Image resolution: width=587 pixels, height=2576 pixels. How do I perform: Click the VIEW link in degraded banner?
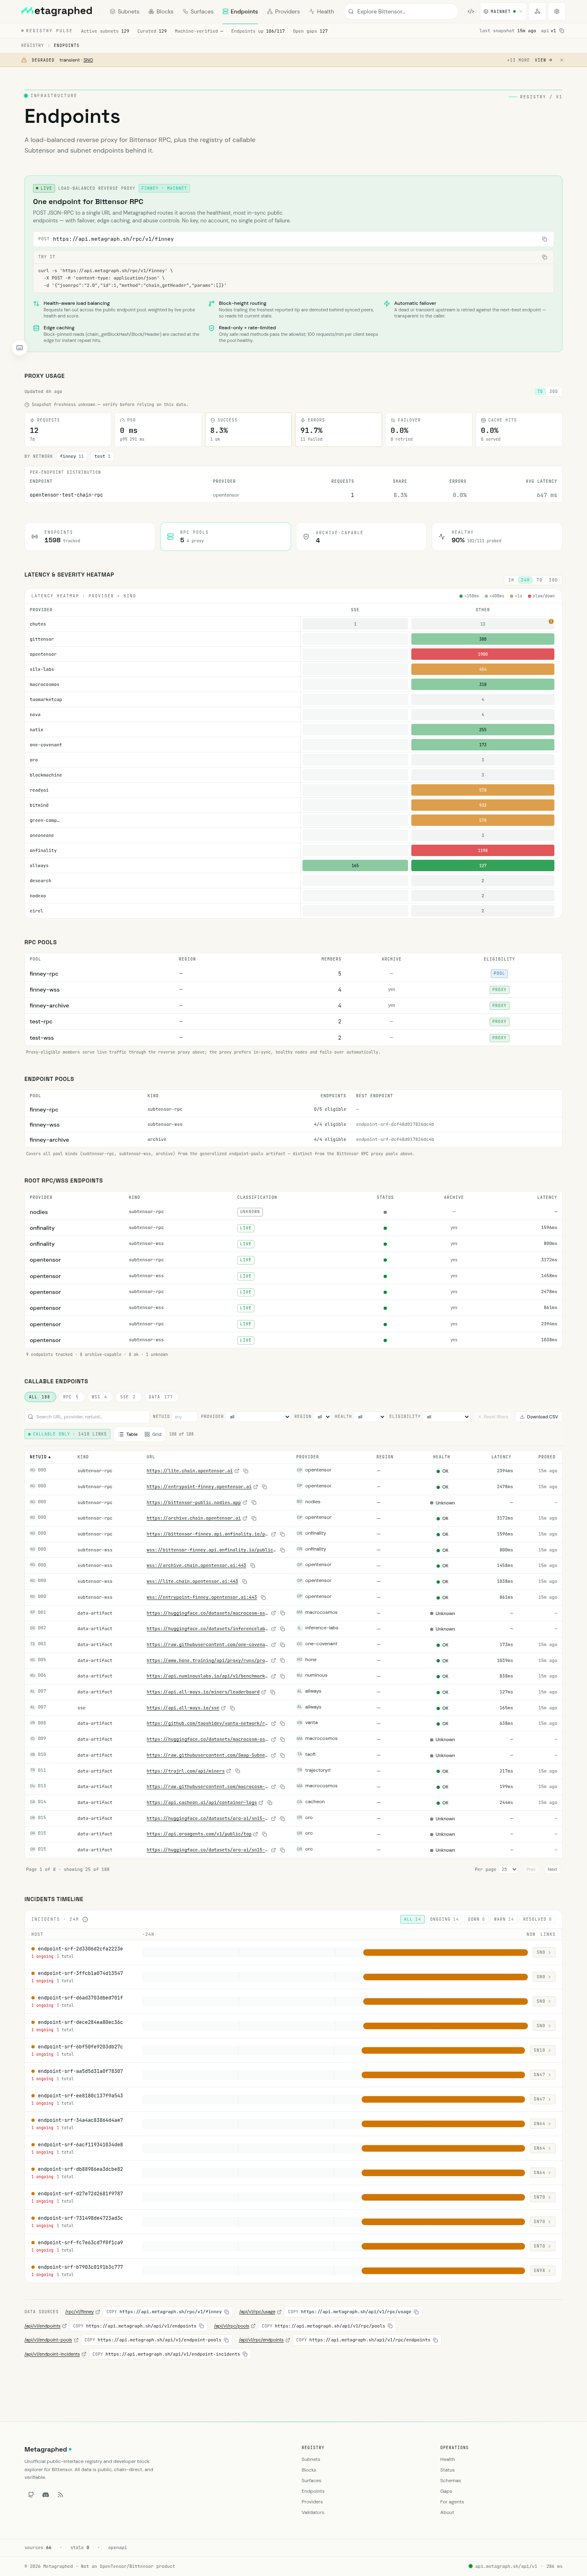pos(542,60)
